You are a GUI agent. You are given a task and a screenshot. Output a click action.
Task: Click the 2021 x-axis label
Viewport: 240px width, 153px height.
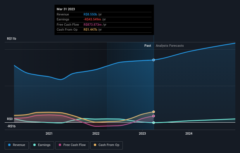[49, 133]
